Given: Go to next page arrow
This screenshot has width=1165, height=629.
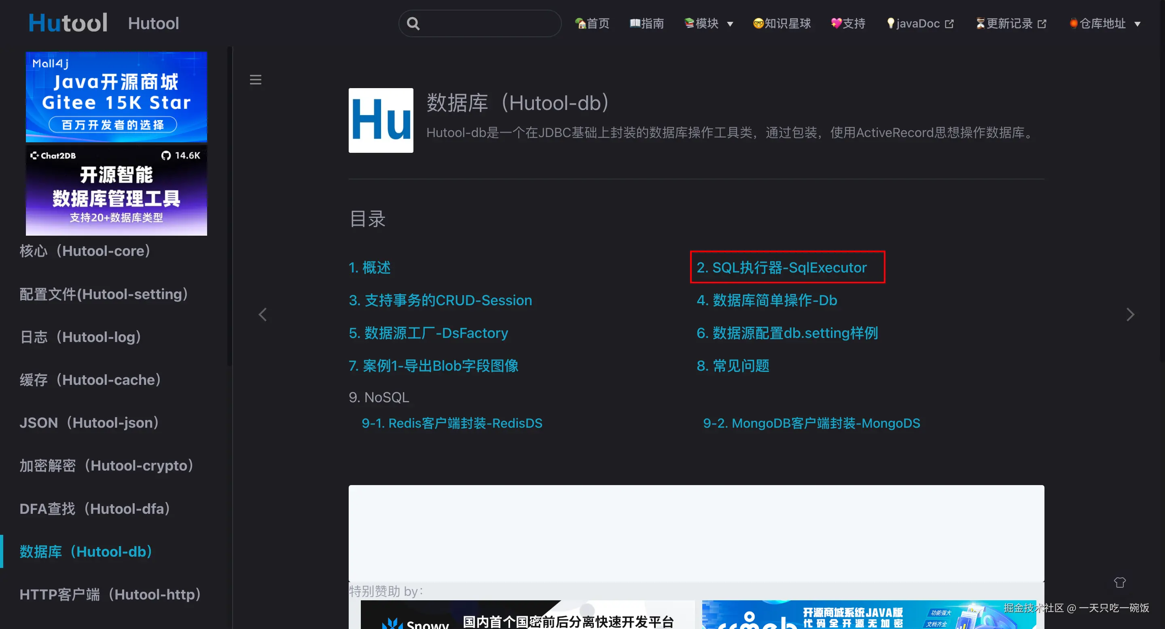Looking at the screenshot, I should pyautogui.click(x=1130, y=314).
